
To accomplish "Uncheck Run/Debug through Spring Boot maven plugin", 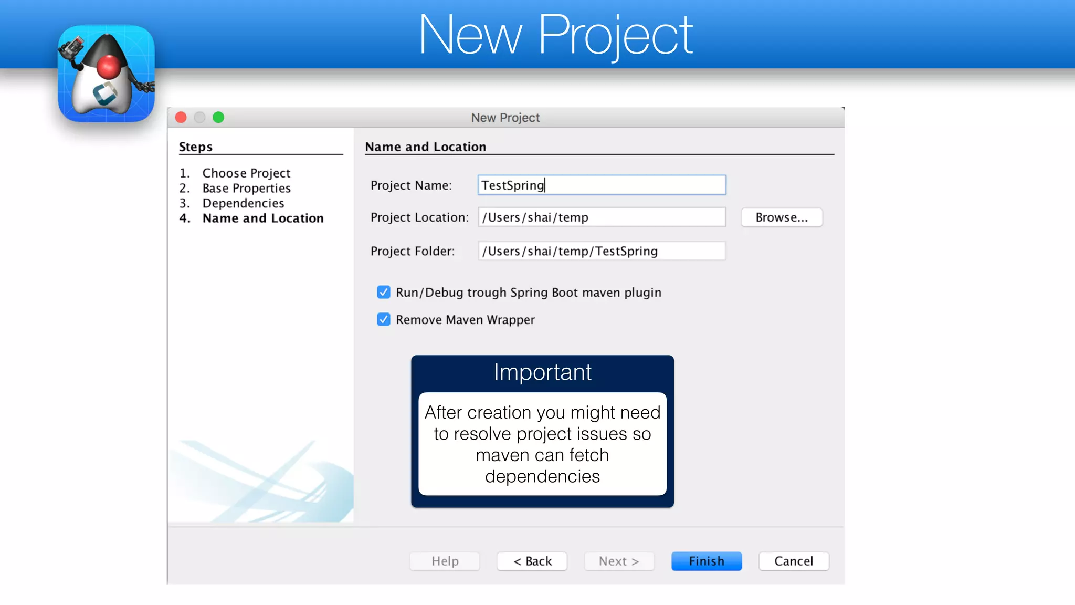I will [384, 293].
